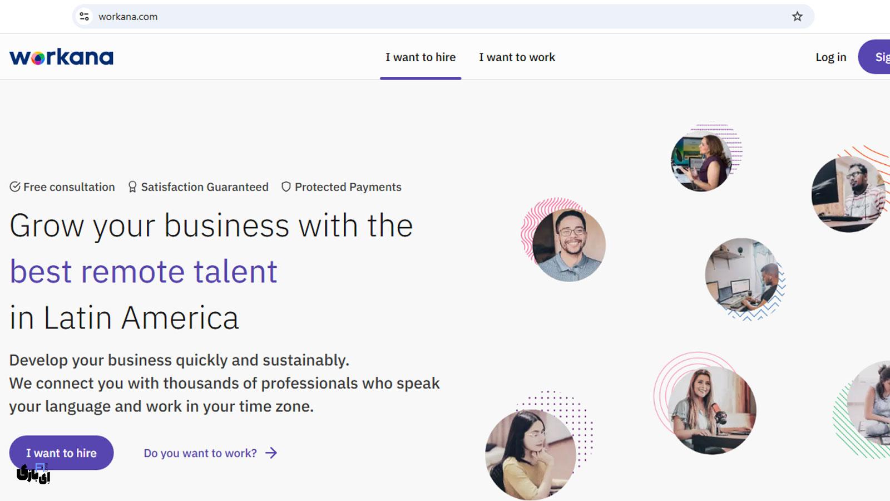
Task: Click the small logo watermark at bottom left
Action: [33, 473]
